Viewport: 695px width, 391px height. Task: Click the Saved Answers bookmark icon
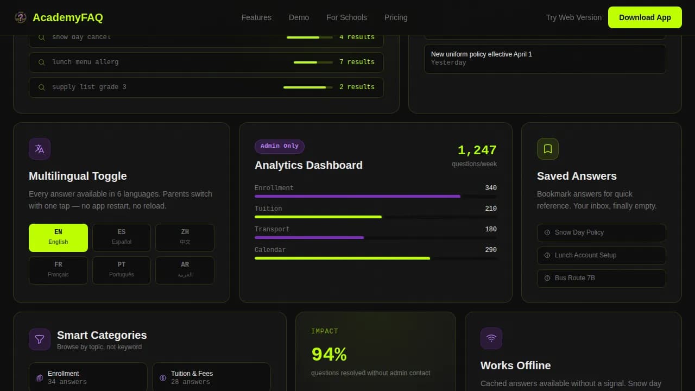pyautogui.click(x=548, y=149)
